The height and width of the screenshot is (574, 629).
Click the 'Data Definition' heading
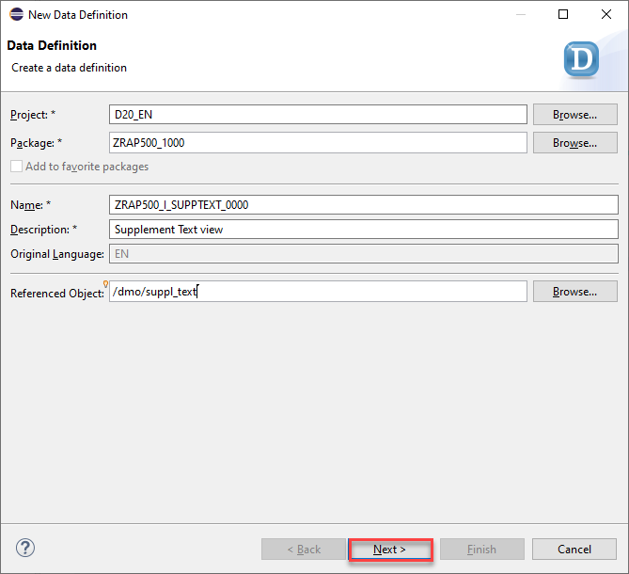click(52, 45)
